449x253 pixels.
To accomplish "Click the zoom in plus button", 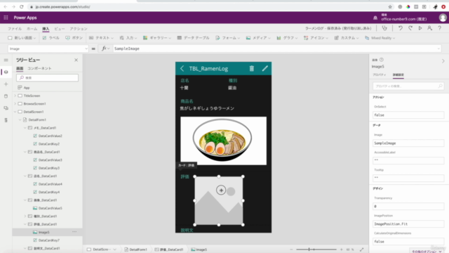I will click(x=342, y=249).
